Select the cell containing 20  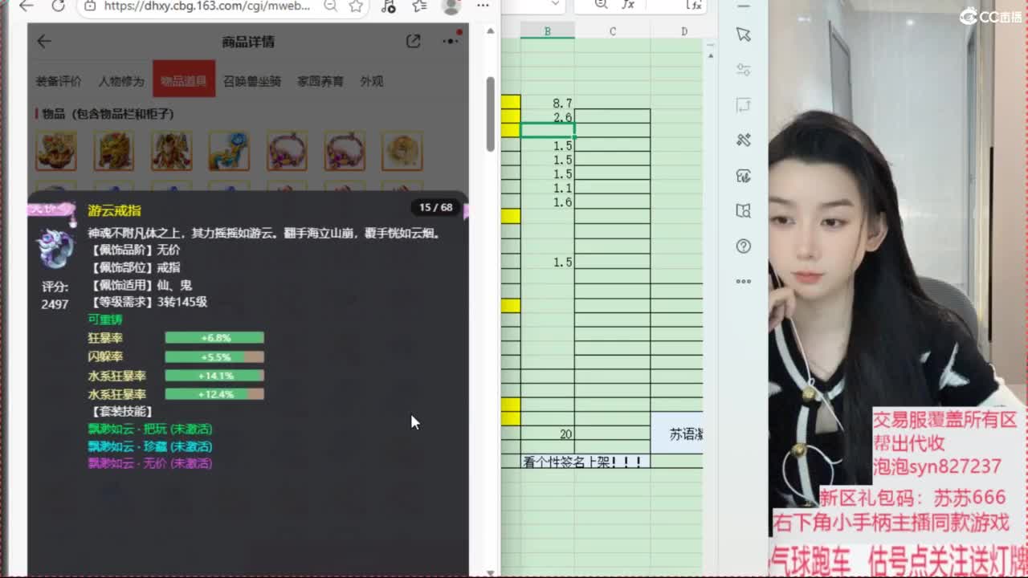pyautogui.click(x=547, y=433)
